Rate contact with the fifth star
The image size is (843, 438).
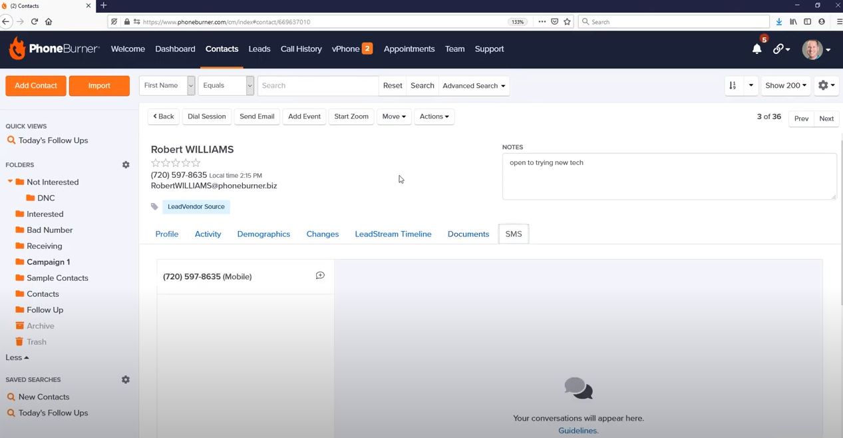pos(196,163)
